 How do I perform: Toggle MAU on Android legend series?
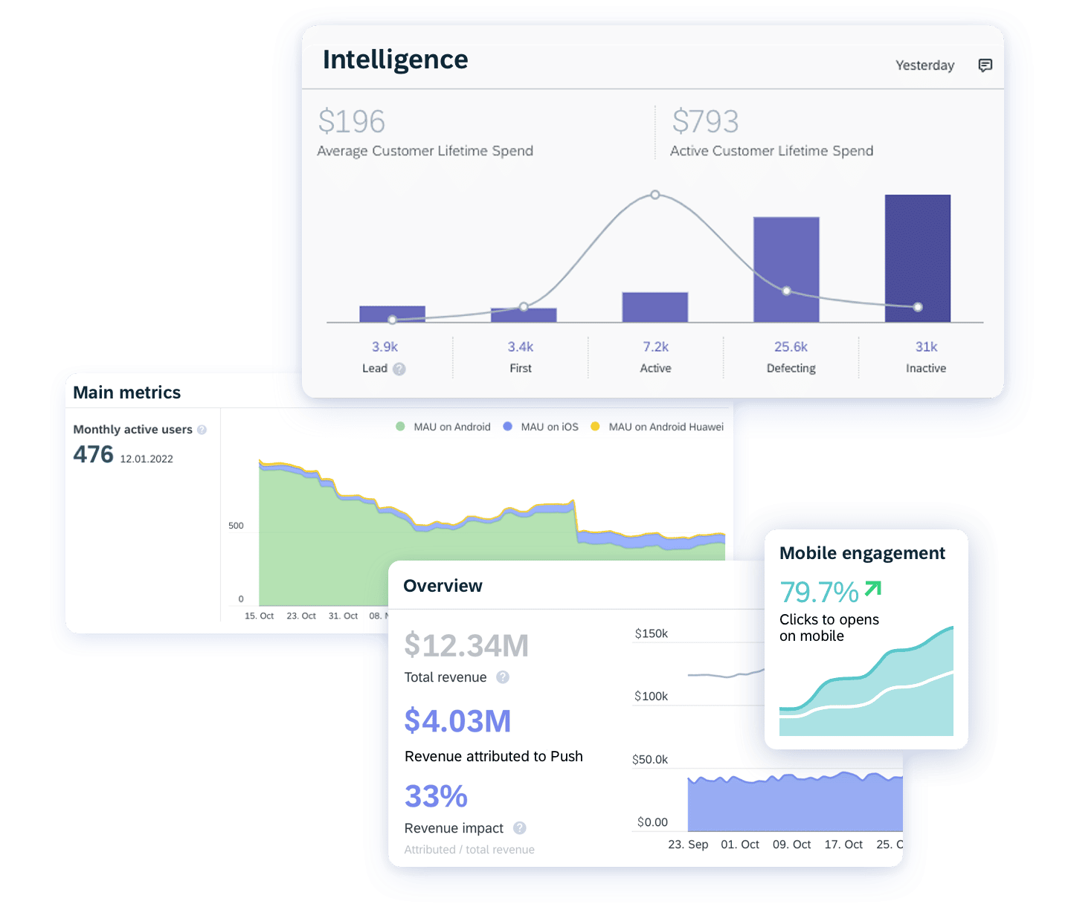tap(443, 427)
